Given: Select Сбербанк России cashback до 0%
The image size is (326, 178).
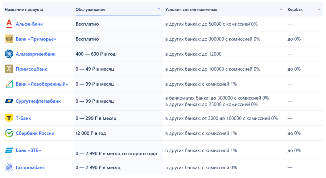Looking at the screenshot, I should (294, 133).
